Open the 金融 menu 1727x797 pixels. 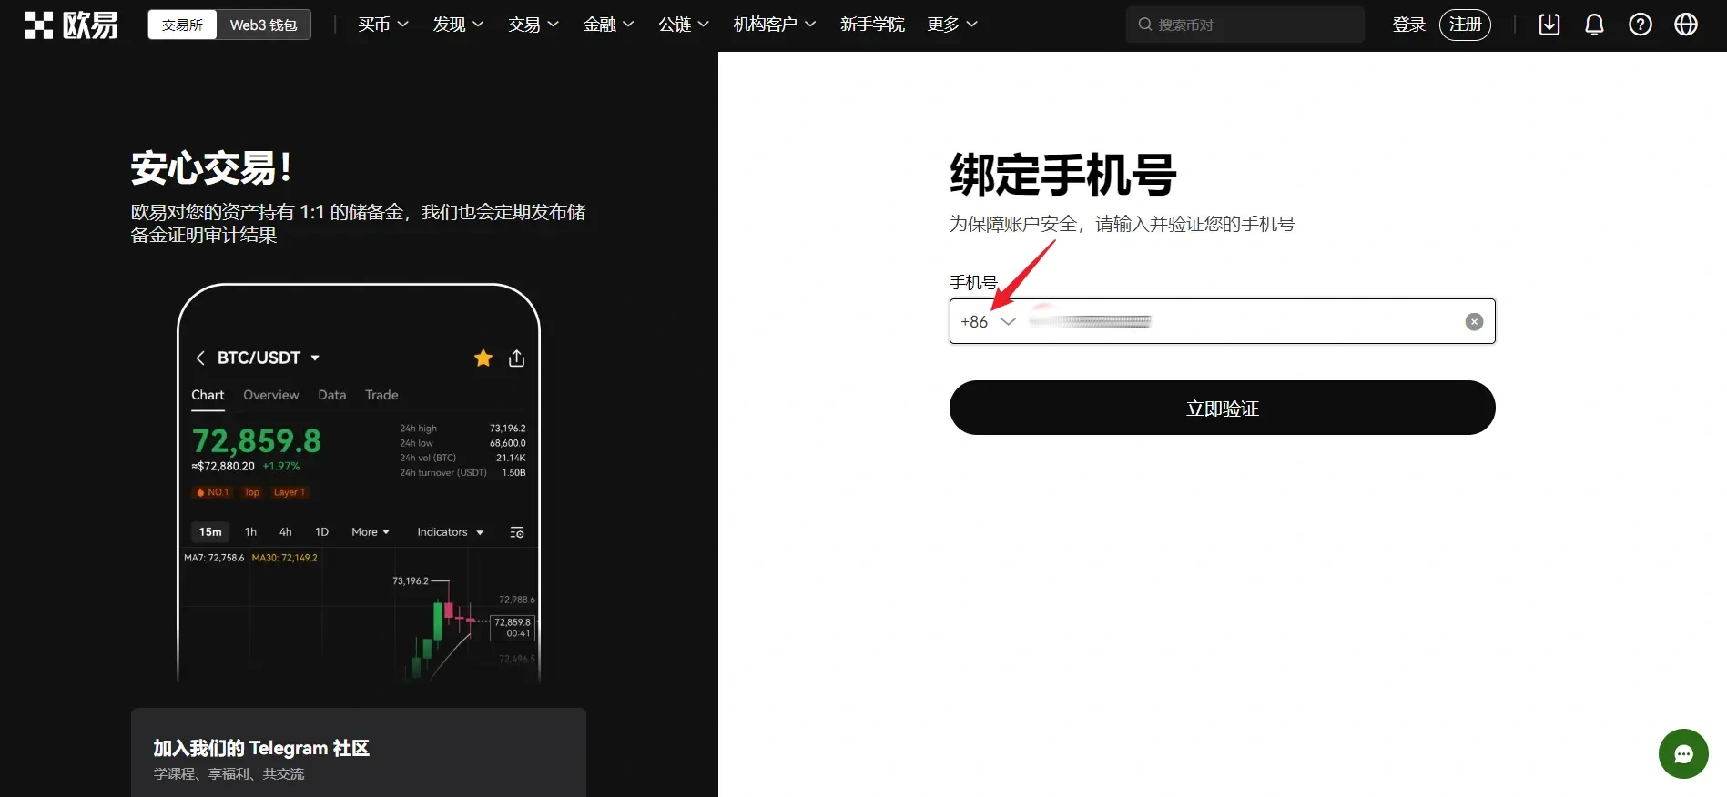pyautogui.click(x=607, y=25)
